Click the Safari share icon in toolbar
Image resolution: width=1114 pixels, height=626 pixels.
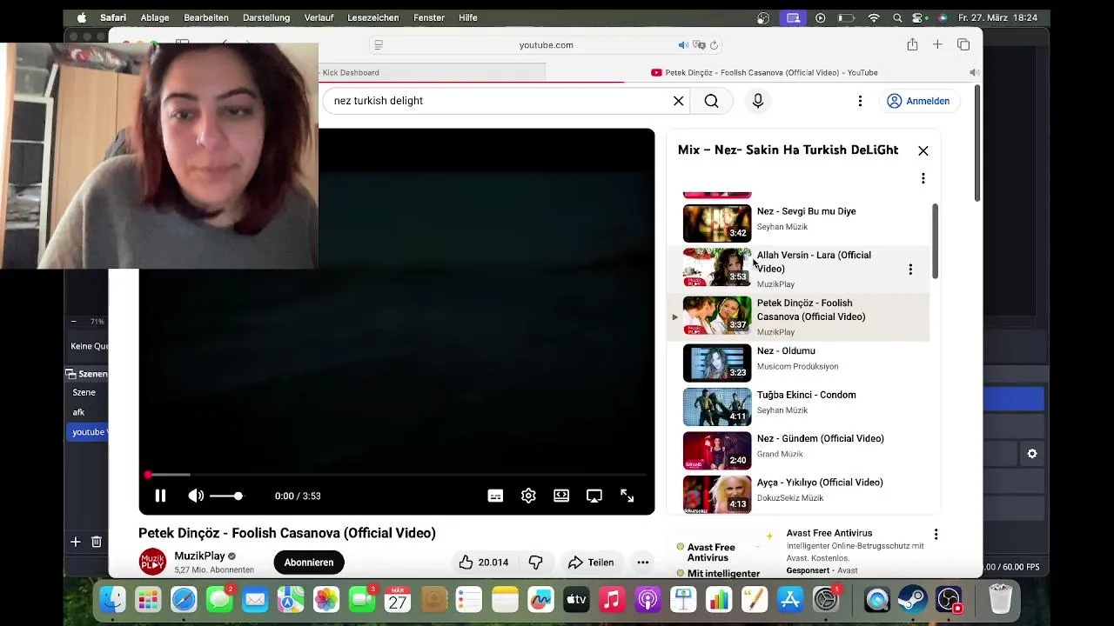point(912,44)
